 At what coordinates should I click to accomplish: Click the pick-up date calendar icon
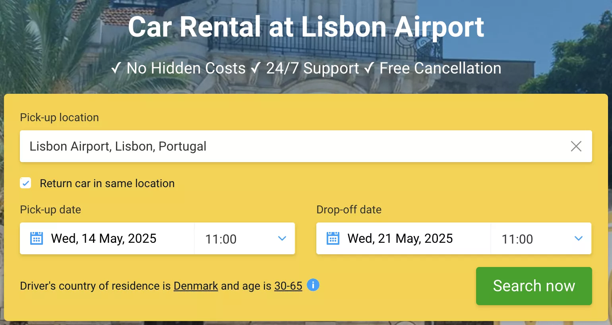(x=37, y=238)
